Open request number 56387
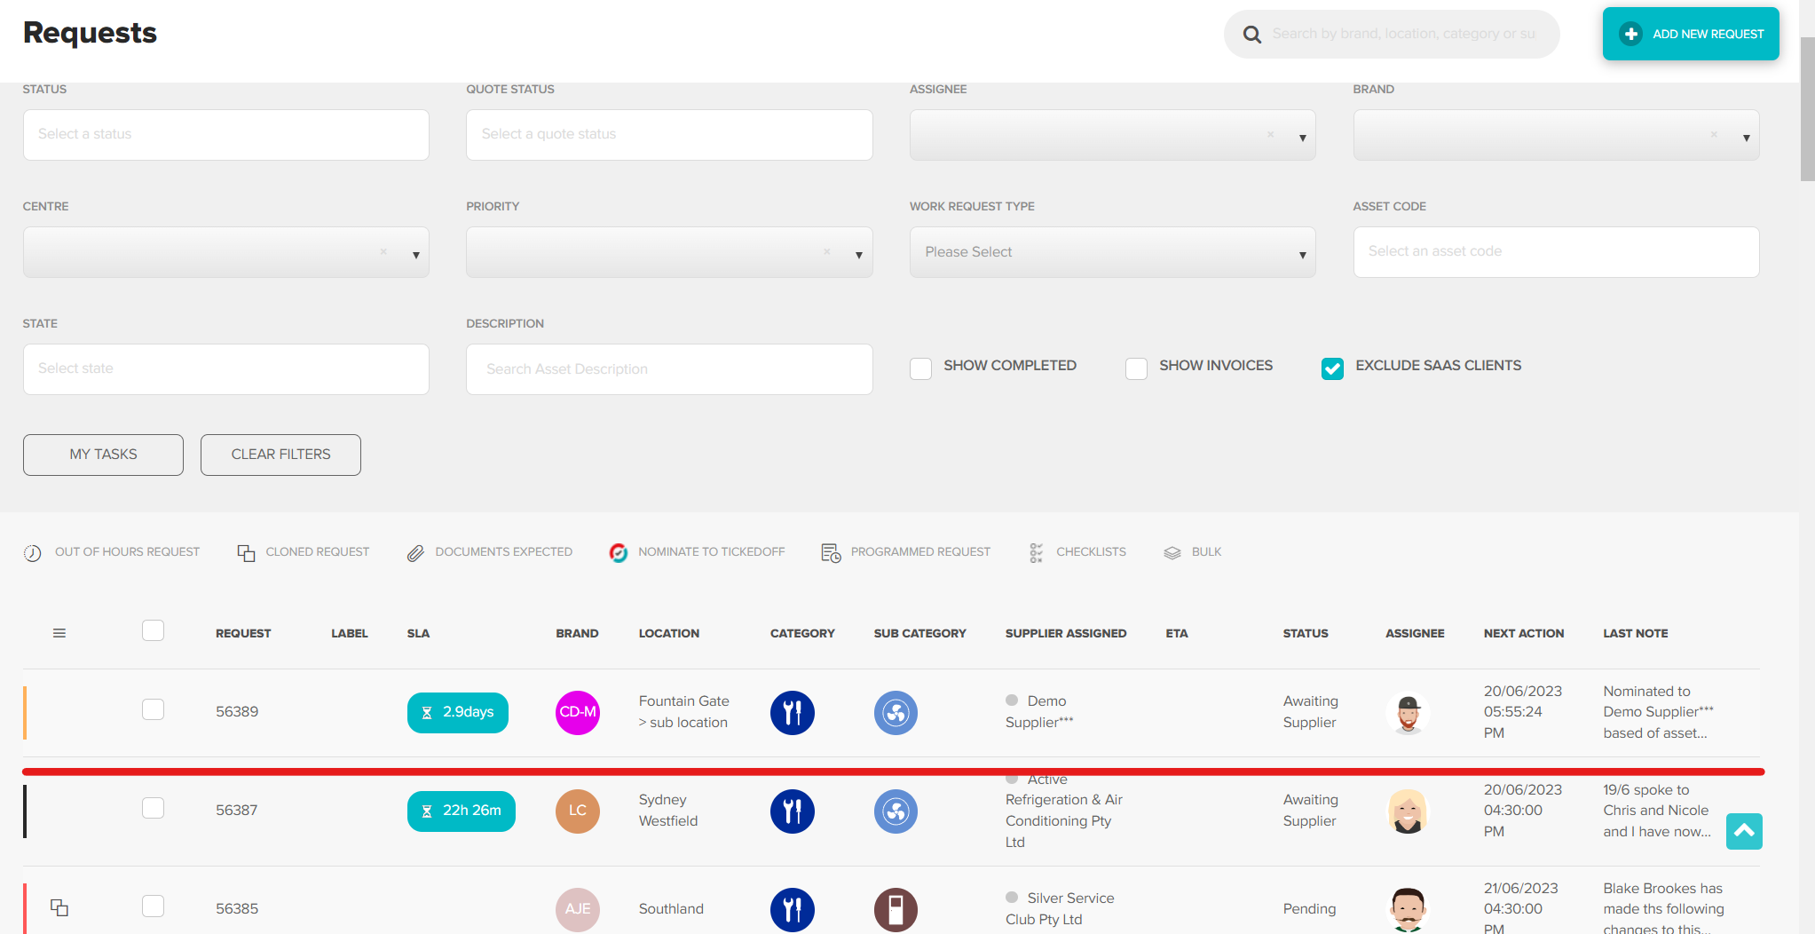1815x934 pixels. point(237,811)
